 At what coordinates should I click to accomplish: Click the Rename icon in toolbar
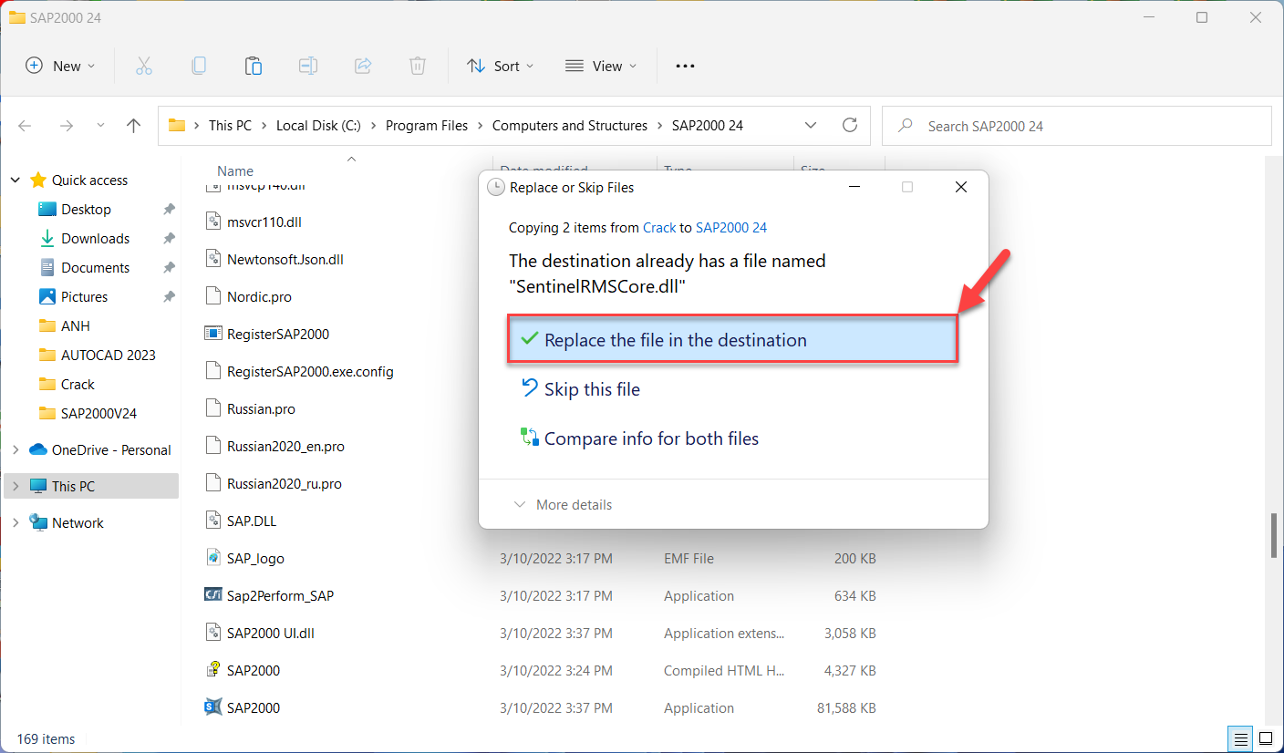pyautogui.click(x=308, y=66)
